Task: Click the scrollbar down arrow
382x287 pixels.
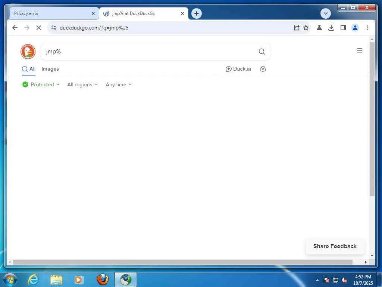Action: [372, 256]
